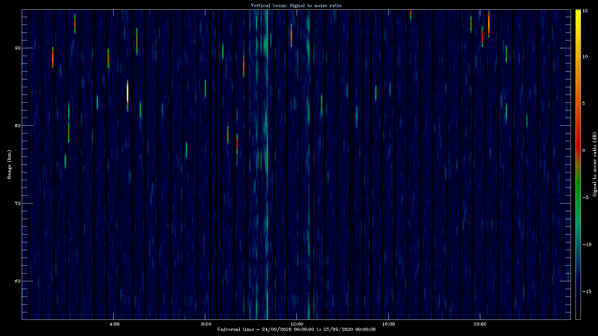Screen dimensions: 598x336
Task: Click the colorbar value 0
Action: coord(584,151)
